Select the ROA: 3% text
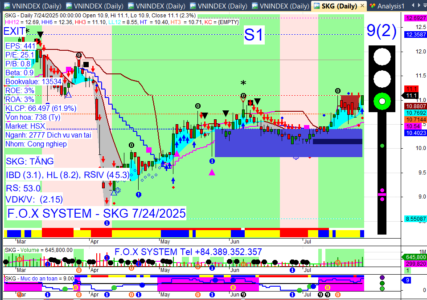427x300 pixels. pyautogui.click(x=20, y=99)
